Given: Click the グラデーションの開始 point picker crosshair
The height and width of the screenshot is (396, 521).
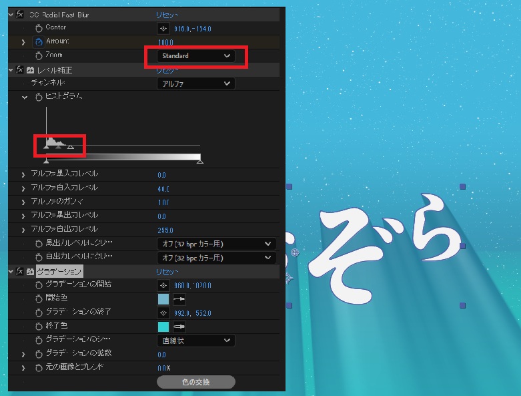Looking at the screenshot, I should pyautogui.click(x=163, y=285).
